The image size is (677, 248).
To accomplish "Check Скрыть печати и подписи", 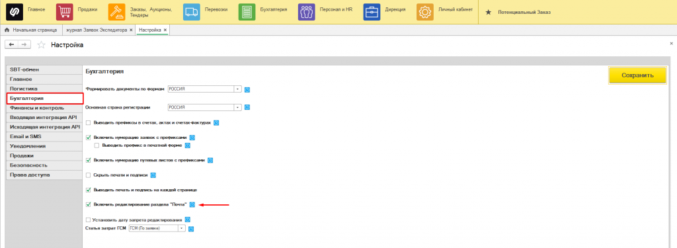I will (89, 175).
